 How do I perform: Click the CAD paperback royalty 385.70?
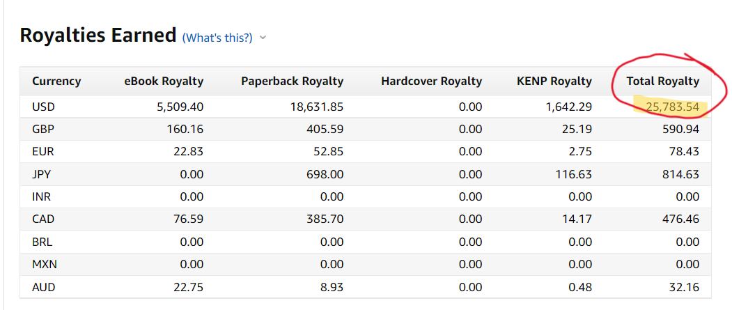pos(325,219)
